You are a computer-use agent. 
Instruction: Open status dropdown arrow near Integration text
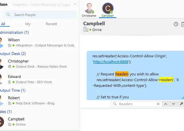click(75, 4)
